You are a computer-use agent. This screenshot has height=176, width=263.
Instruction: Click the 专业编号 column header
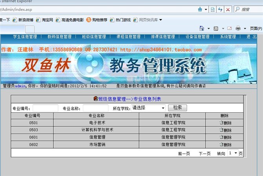32,116
